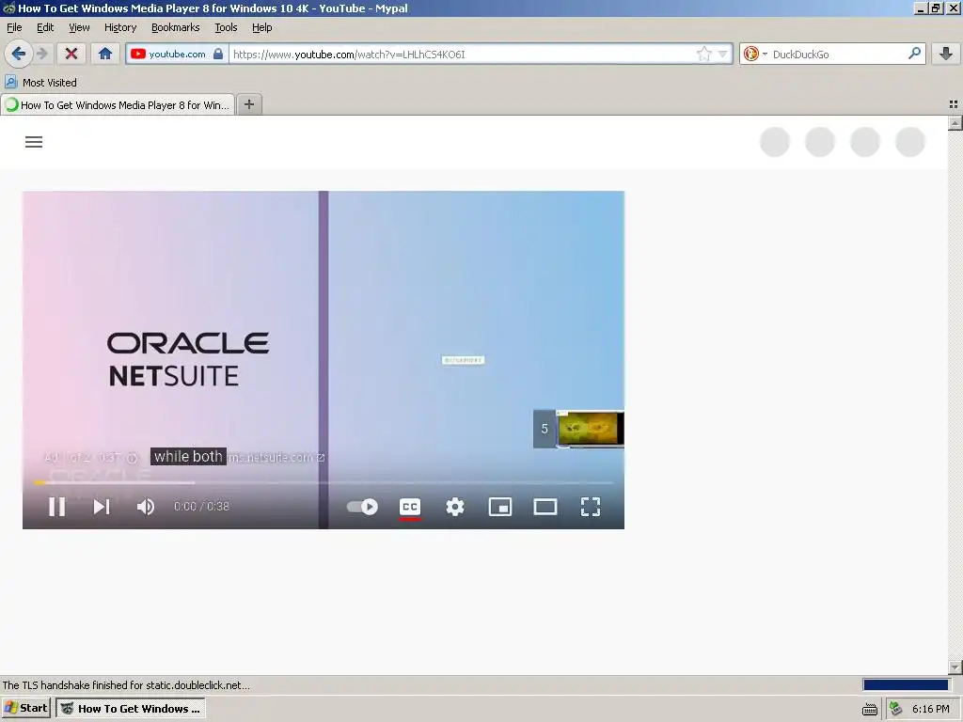Click the small sponsored label in the ad
Screen dimensions: 963x722
tap(463, 360)
